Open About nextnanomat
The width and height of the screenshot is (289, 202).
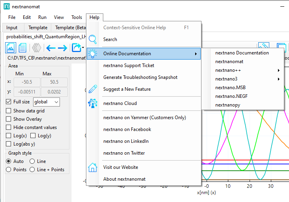(124, 179)
